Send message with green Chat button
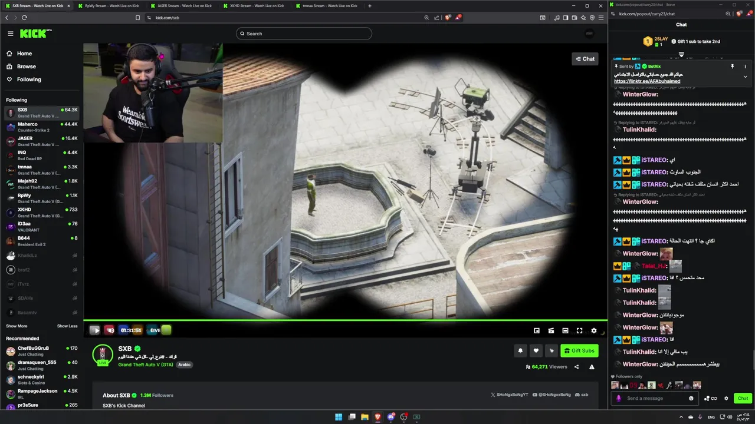 click(x=743, y=398)
